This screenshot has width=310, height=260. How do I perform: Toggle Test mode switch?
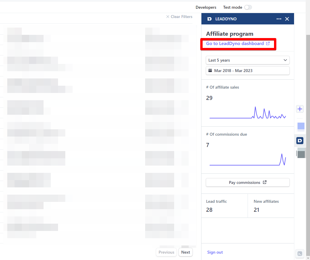point(248,7)
